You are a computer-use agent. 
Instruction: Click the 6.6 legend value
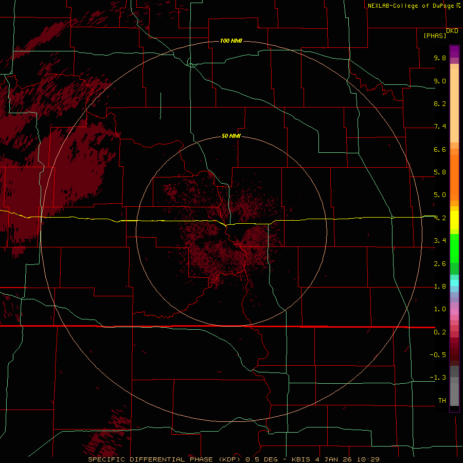coord(440,149)
